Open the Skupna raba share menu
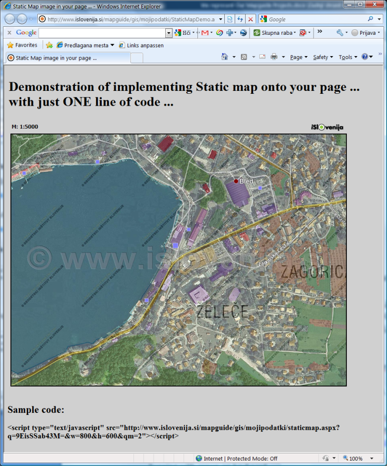The height and width of the screenshot is (466, 387). coord(274,33)
